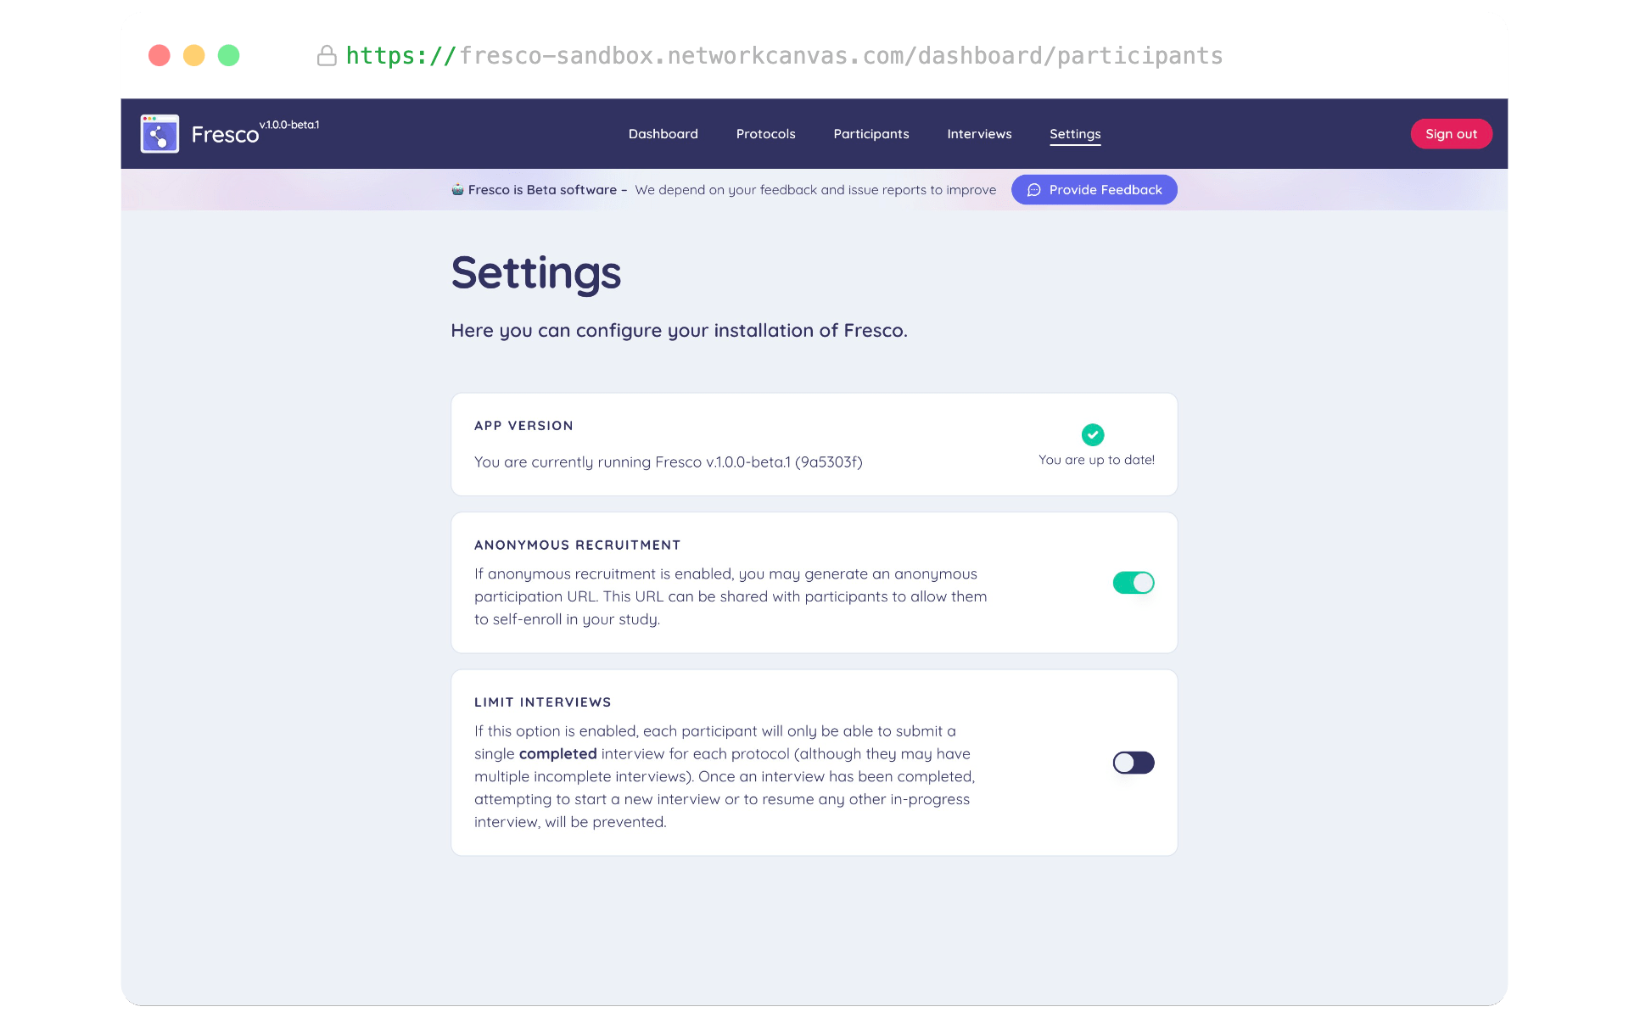Navigate to Interviews
This screenshot has height=1018, width=1629.
979,134
